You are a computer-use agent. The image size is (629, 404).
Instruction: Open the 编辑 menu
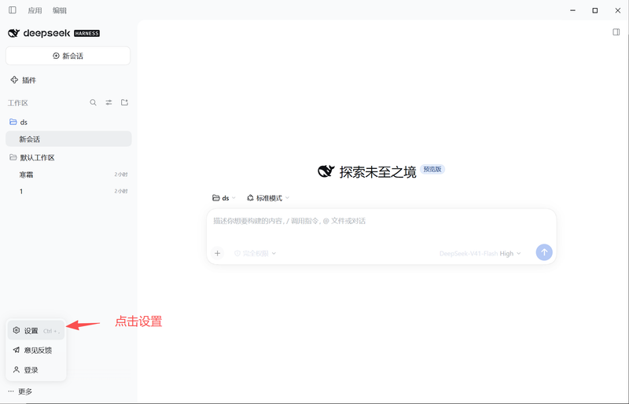(60, 10)
